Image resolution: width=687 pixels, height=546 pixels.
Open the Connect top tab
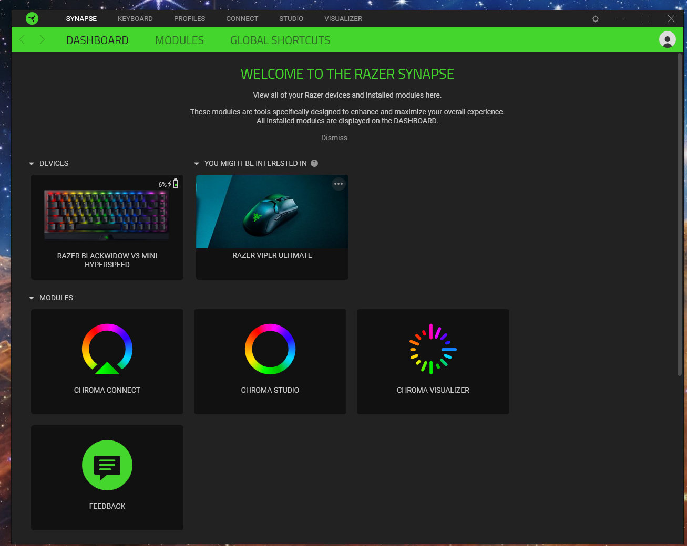[x=242, y=18]
